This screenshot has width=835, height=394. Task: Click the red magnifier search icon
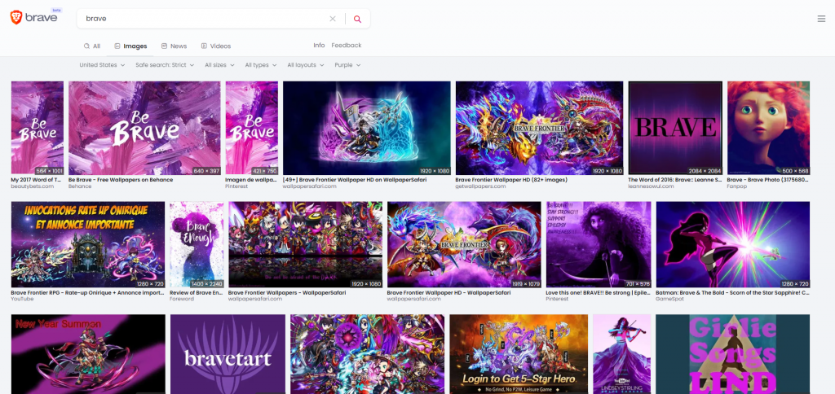pyautogui.click(x=357, y=19)
